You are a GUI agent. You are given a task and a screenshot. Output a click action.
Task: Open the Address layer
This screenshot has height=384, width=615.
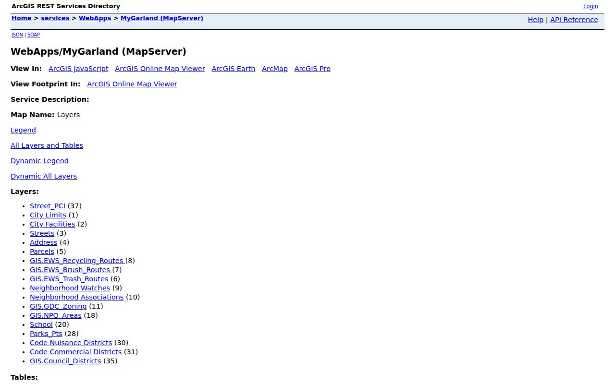pyautogui.click(x=43, y=242)
